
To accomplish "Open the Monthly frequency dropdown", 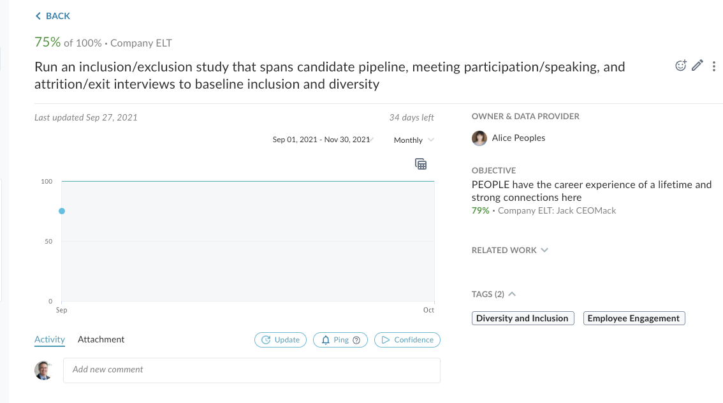I will 414,140.
